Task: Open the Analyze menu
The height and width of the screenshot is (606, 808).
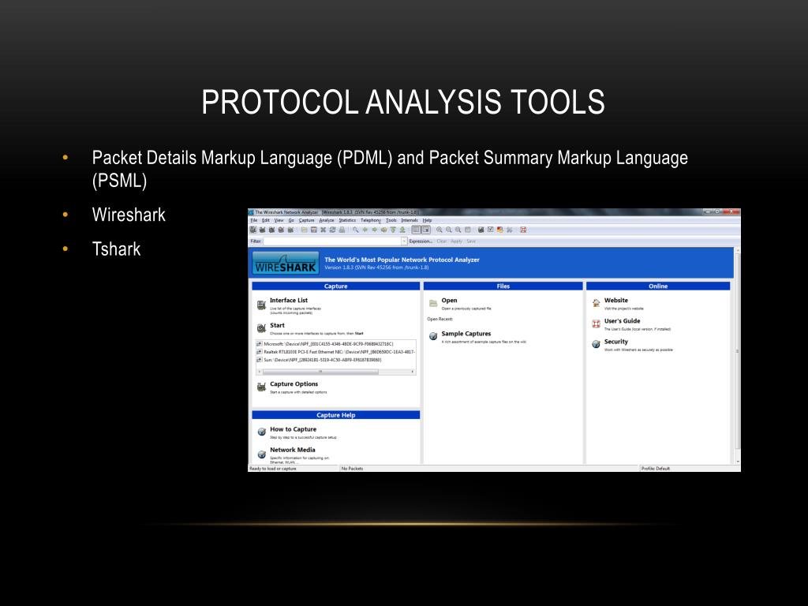Action: pyautogui.click(x=327, y=220)
